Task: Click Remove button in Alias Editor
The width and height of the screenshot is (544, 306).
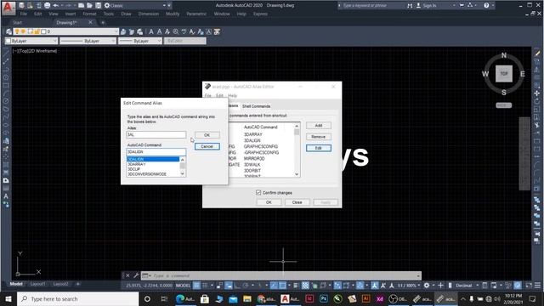Action: coord(319,137)
